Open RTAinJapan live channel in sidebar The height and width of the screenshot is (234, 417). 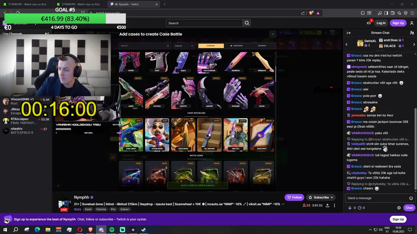coord(26,121)
